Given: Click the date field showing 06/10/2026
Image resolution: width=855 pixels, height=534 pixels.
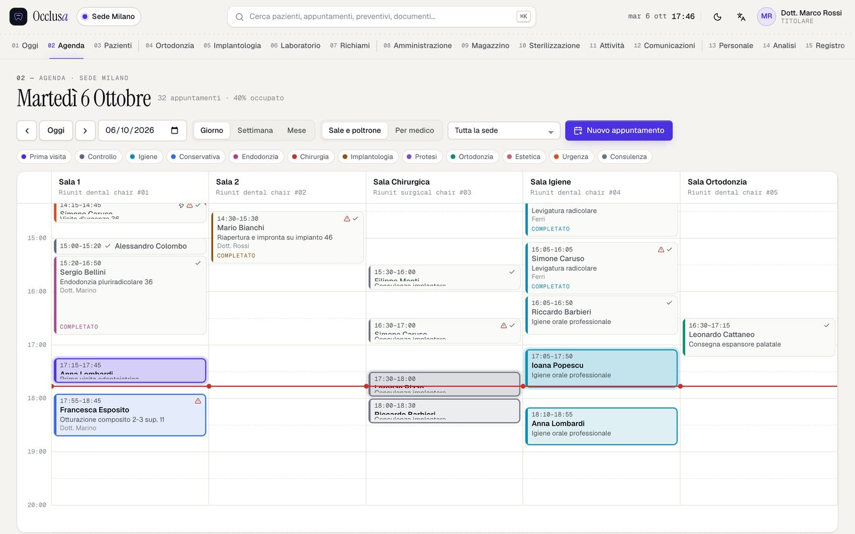Looking at the screenshot, I should pos(142,131).
